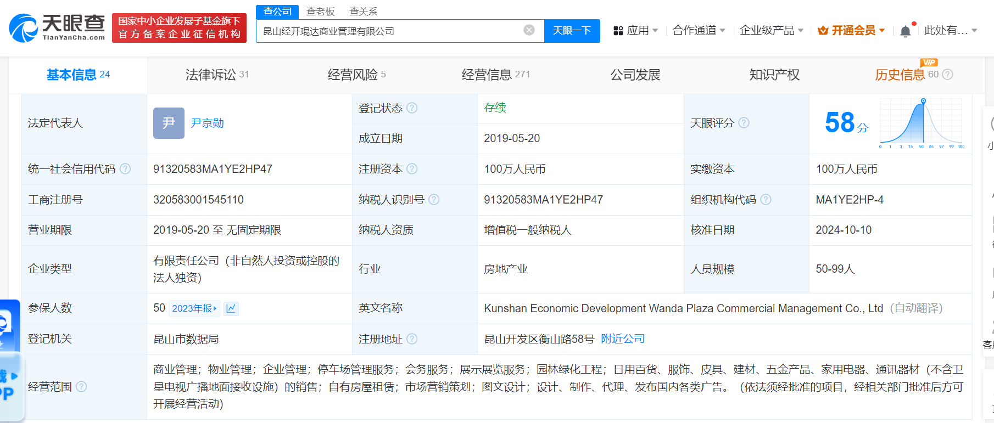Click the 50-99人 staff size value

835,269
